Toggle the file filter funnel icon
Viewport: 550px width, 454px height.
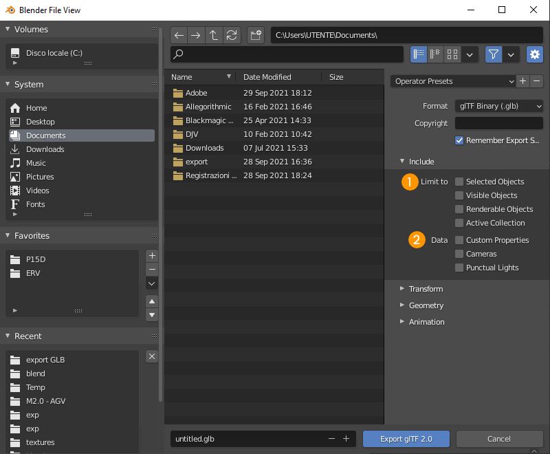coord(493,54)
